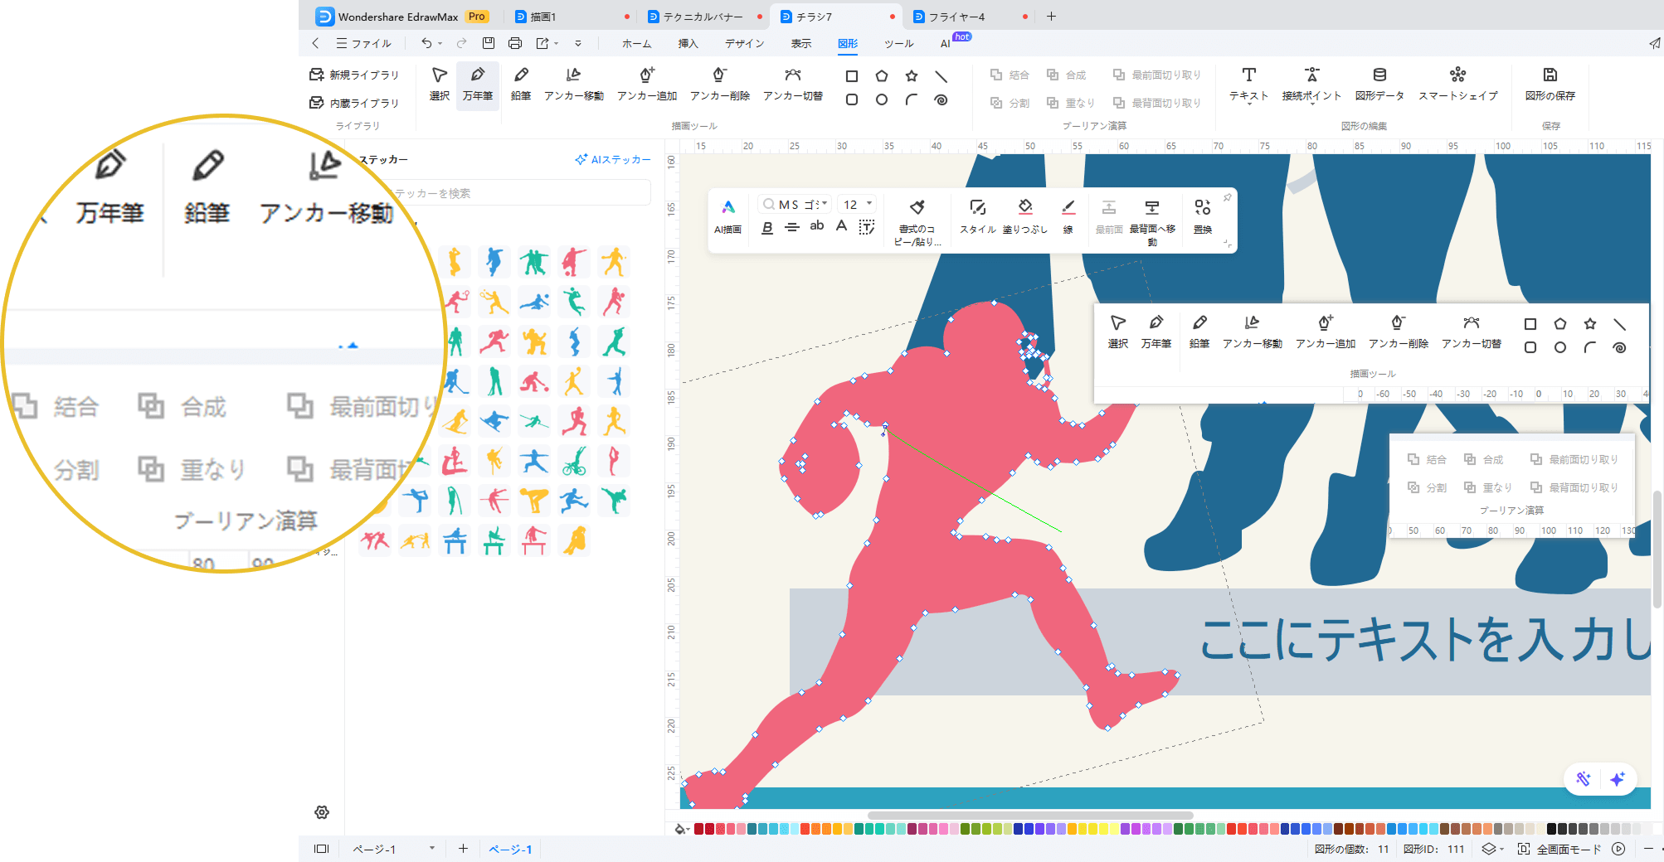
Task: Save the shape with 図形の保存
Action: point(1550,84)
